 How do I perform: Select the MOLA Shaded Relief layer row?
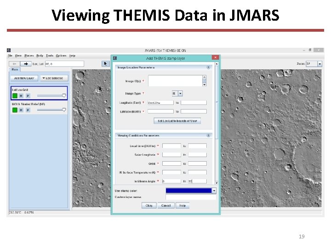click(39, 107)
